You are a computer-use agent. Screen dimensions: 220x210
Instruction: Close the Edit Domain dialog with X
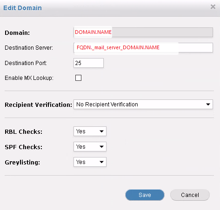coord(213,7)
